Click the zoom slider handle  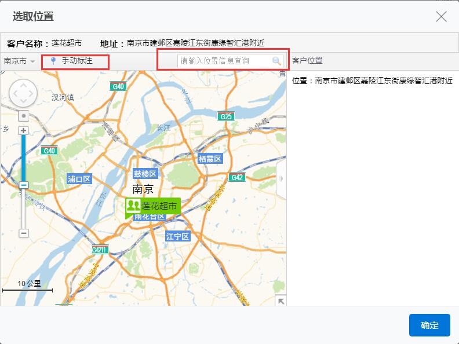(x=24, y=185)
